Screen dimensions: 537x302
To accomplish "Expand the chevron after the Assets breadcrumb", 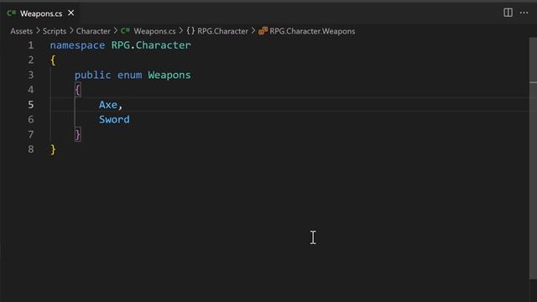I will 38,31.
